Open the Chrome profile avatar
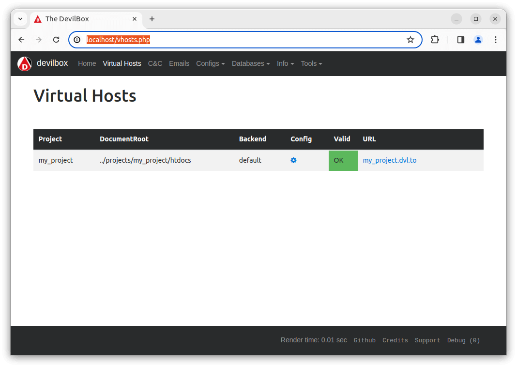The width and height of the screenshot is (517, 367). click(478, 40)
